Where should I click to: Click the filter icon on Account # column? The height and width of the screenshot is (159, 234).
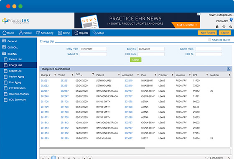[x=138, y=74]
